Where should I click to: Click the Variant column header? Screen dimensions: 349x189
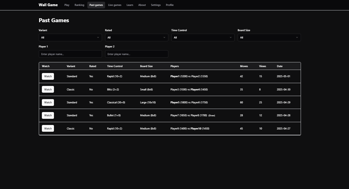click(71, 66)
